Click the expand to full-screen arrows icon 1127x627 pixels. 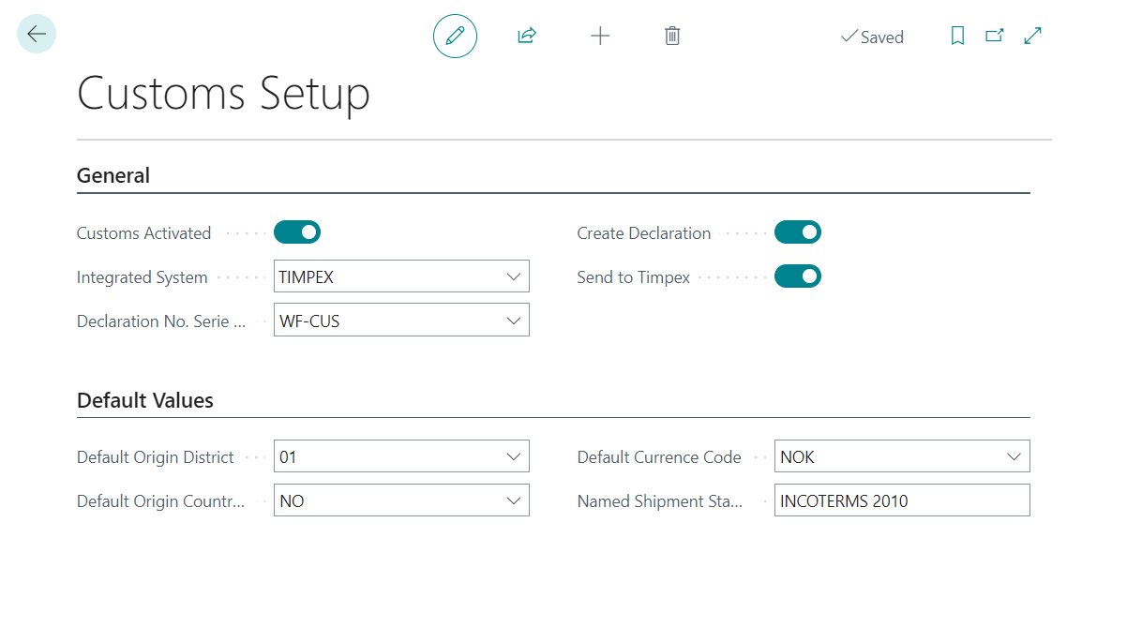click(1033, 37)
